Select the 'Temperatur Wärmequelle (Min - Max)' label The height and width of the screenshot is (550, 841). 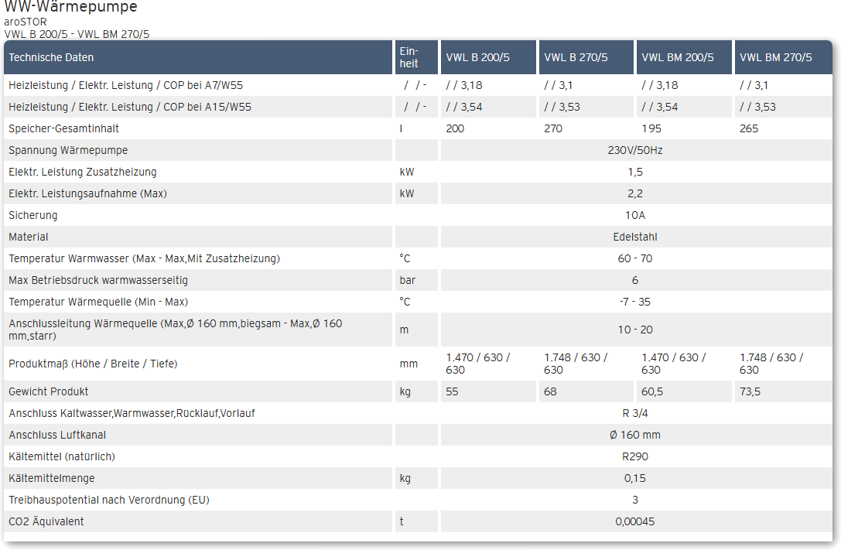(98, 302)
